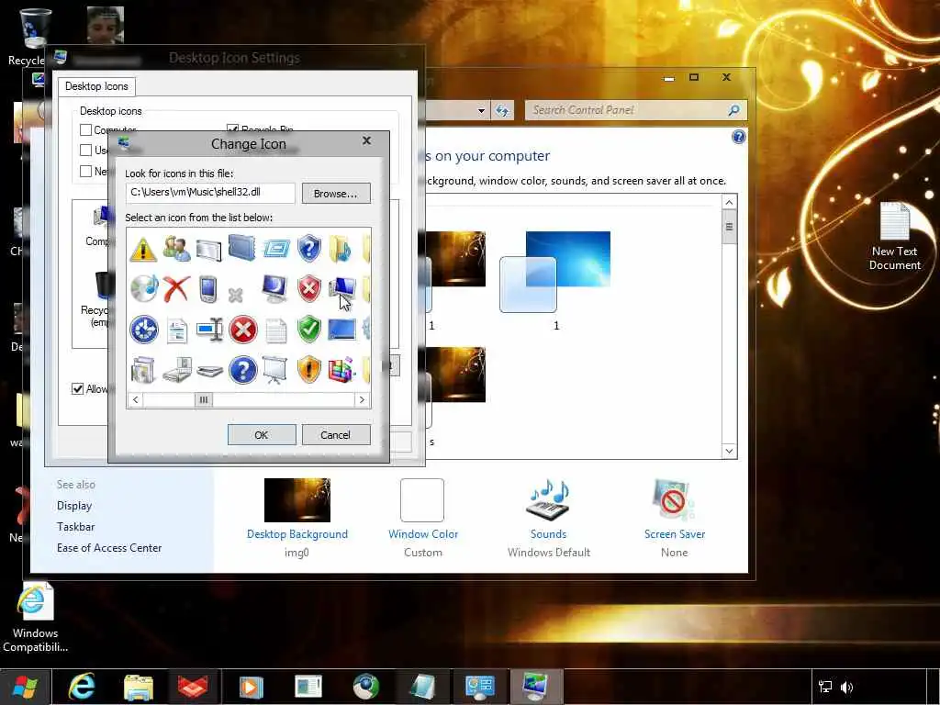Screen dimensions: 940x705
Task: Open the Sounds settings link
Action: (x=549, y=534)
